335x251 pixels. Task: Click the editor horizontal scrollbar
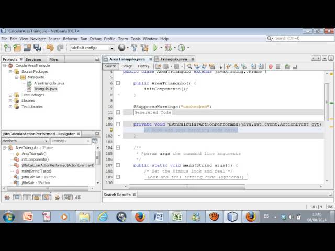pos(187,187)
